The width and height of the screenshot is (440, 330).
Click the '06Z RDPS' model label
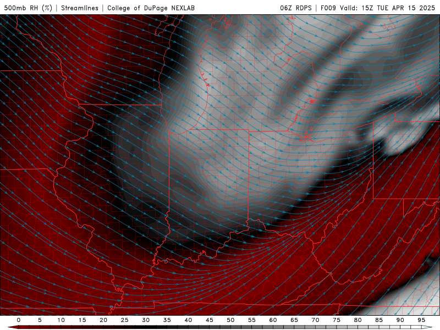tap(296, 8)
